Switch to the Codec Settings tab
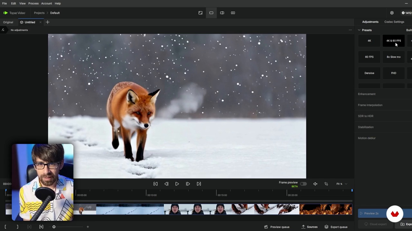Image resolution: width=412 pixels, height=231 pixels. pyautogui.click(x=394, y=22)
